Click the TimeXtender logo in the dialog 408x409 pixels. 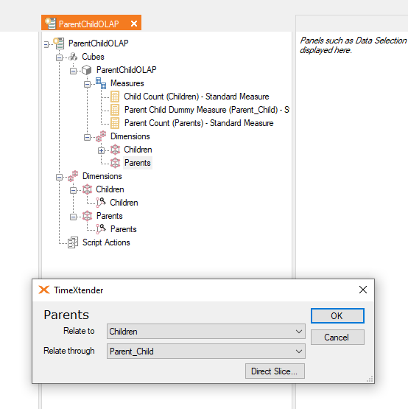pyautogui.click(x=43, y=290)
